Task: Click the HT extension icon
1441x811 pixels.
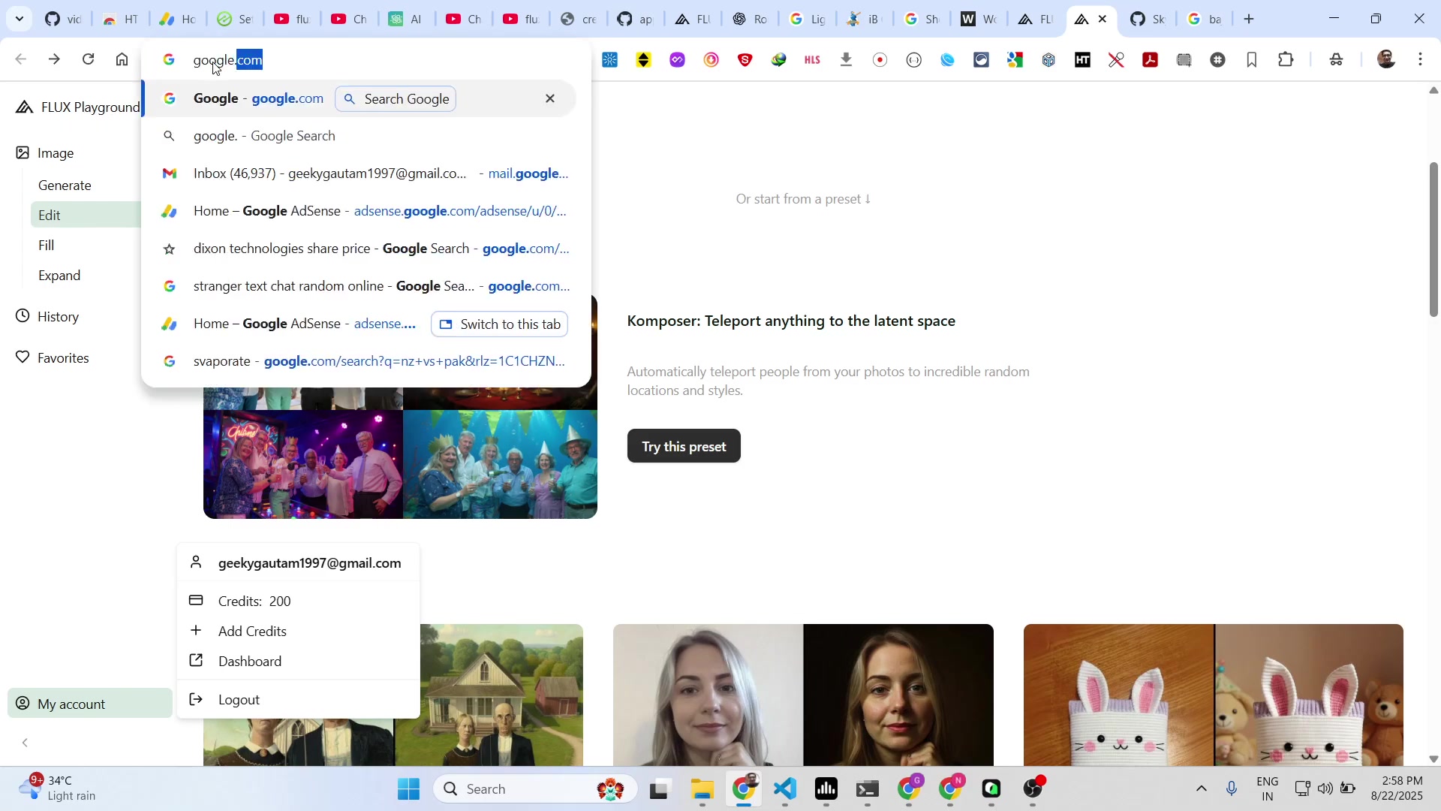Action: tap(1083, 60)
